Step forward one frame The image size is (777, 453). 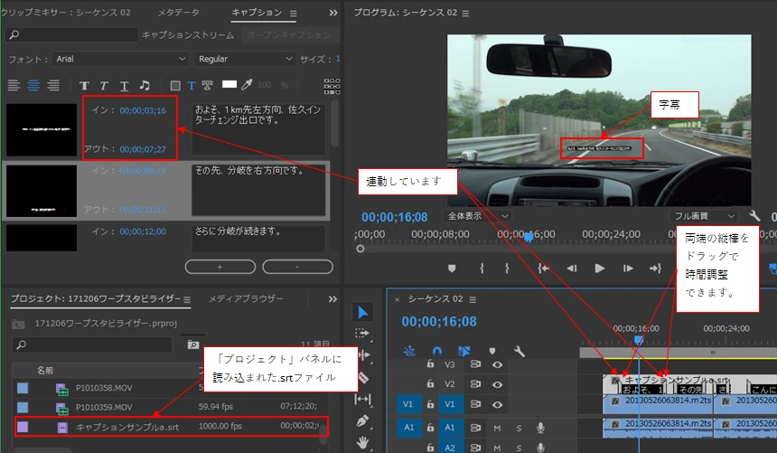628,269
